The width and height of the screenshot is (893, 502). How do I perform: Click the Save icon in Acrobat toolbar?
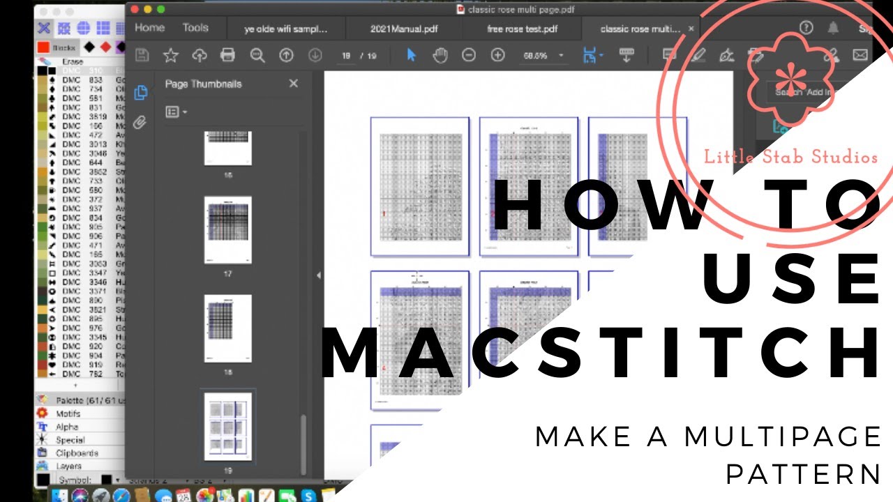click(x=142, y=55)
